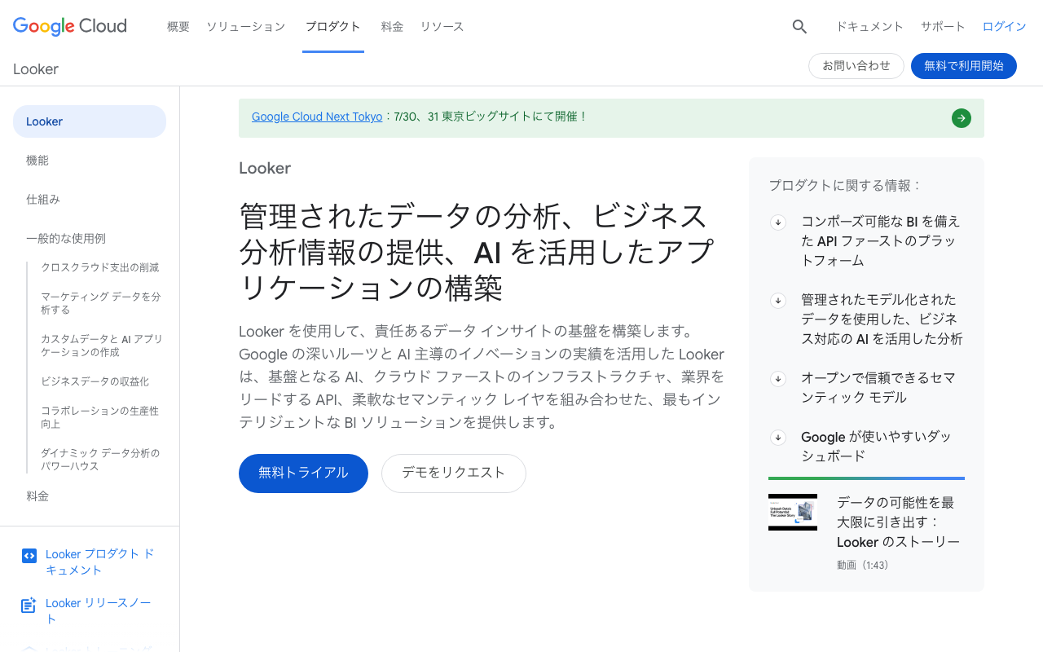
Task: Open カスタムデータと AI アプリケーションの作成 item
Action: point(102,346)
